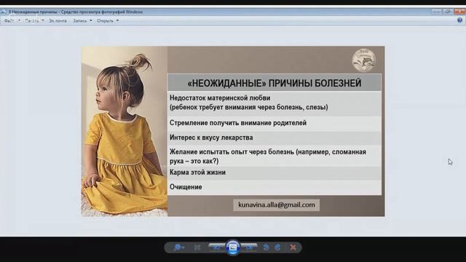Click the line "Интерес к вкусу лекарства"
The width and height of the screenshot is (466, 262).
[211, 138]
